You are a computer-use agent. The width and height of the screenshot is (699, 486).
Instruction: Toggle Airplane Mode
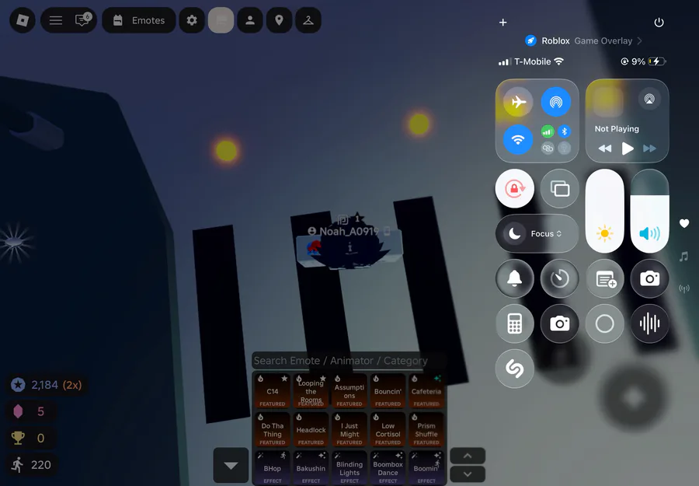518,102
